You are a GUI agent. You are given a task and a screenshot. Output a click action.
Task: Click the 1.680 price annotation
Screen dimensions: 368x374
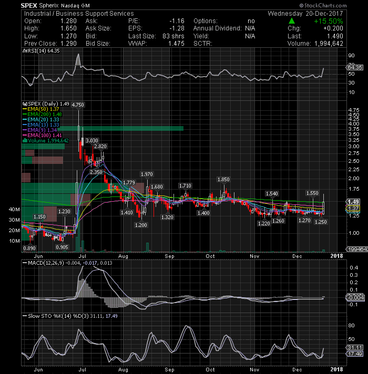click(x=157, y=187)
